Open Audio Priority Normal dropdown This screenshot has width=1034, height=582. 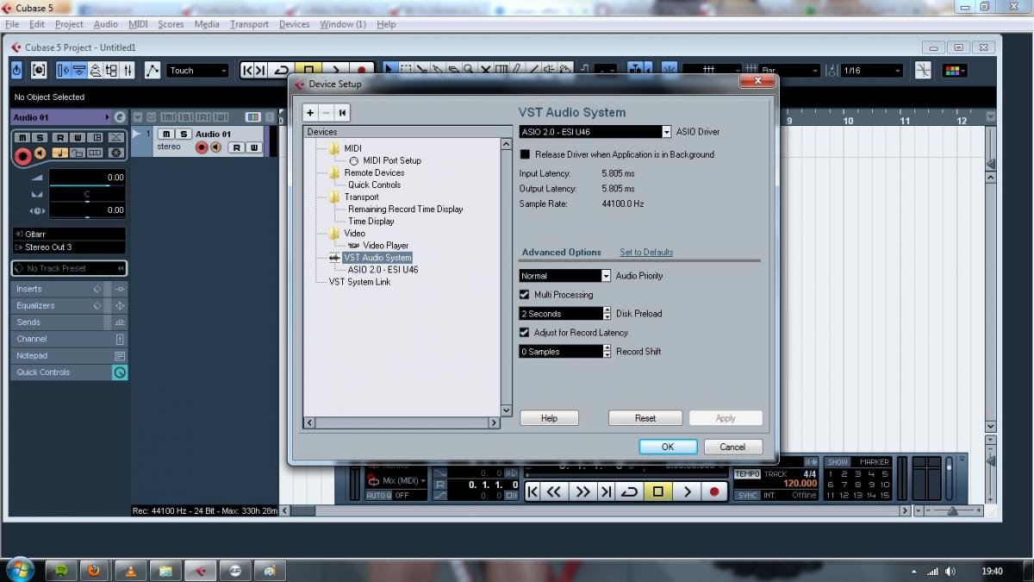(x=606, y=276)
